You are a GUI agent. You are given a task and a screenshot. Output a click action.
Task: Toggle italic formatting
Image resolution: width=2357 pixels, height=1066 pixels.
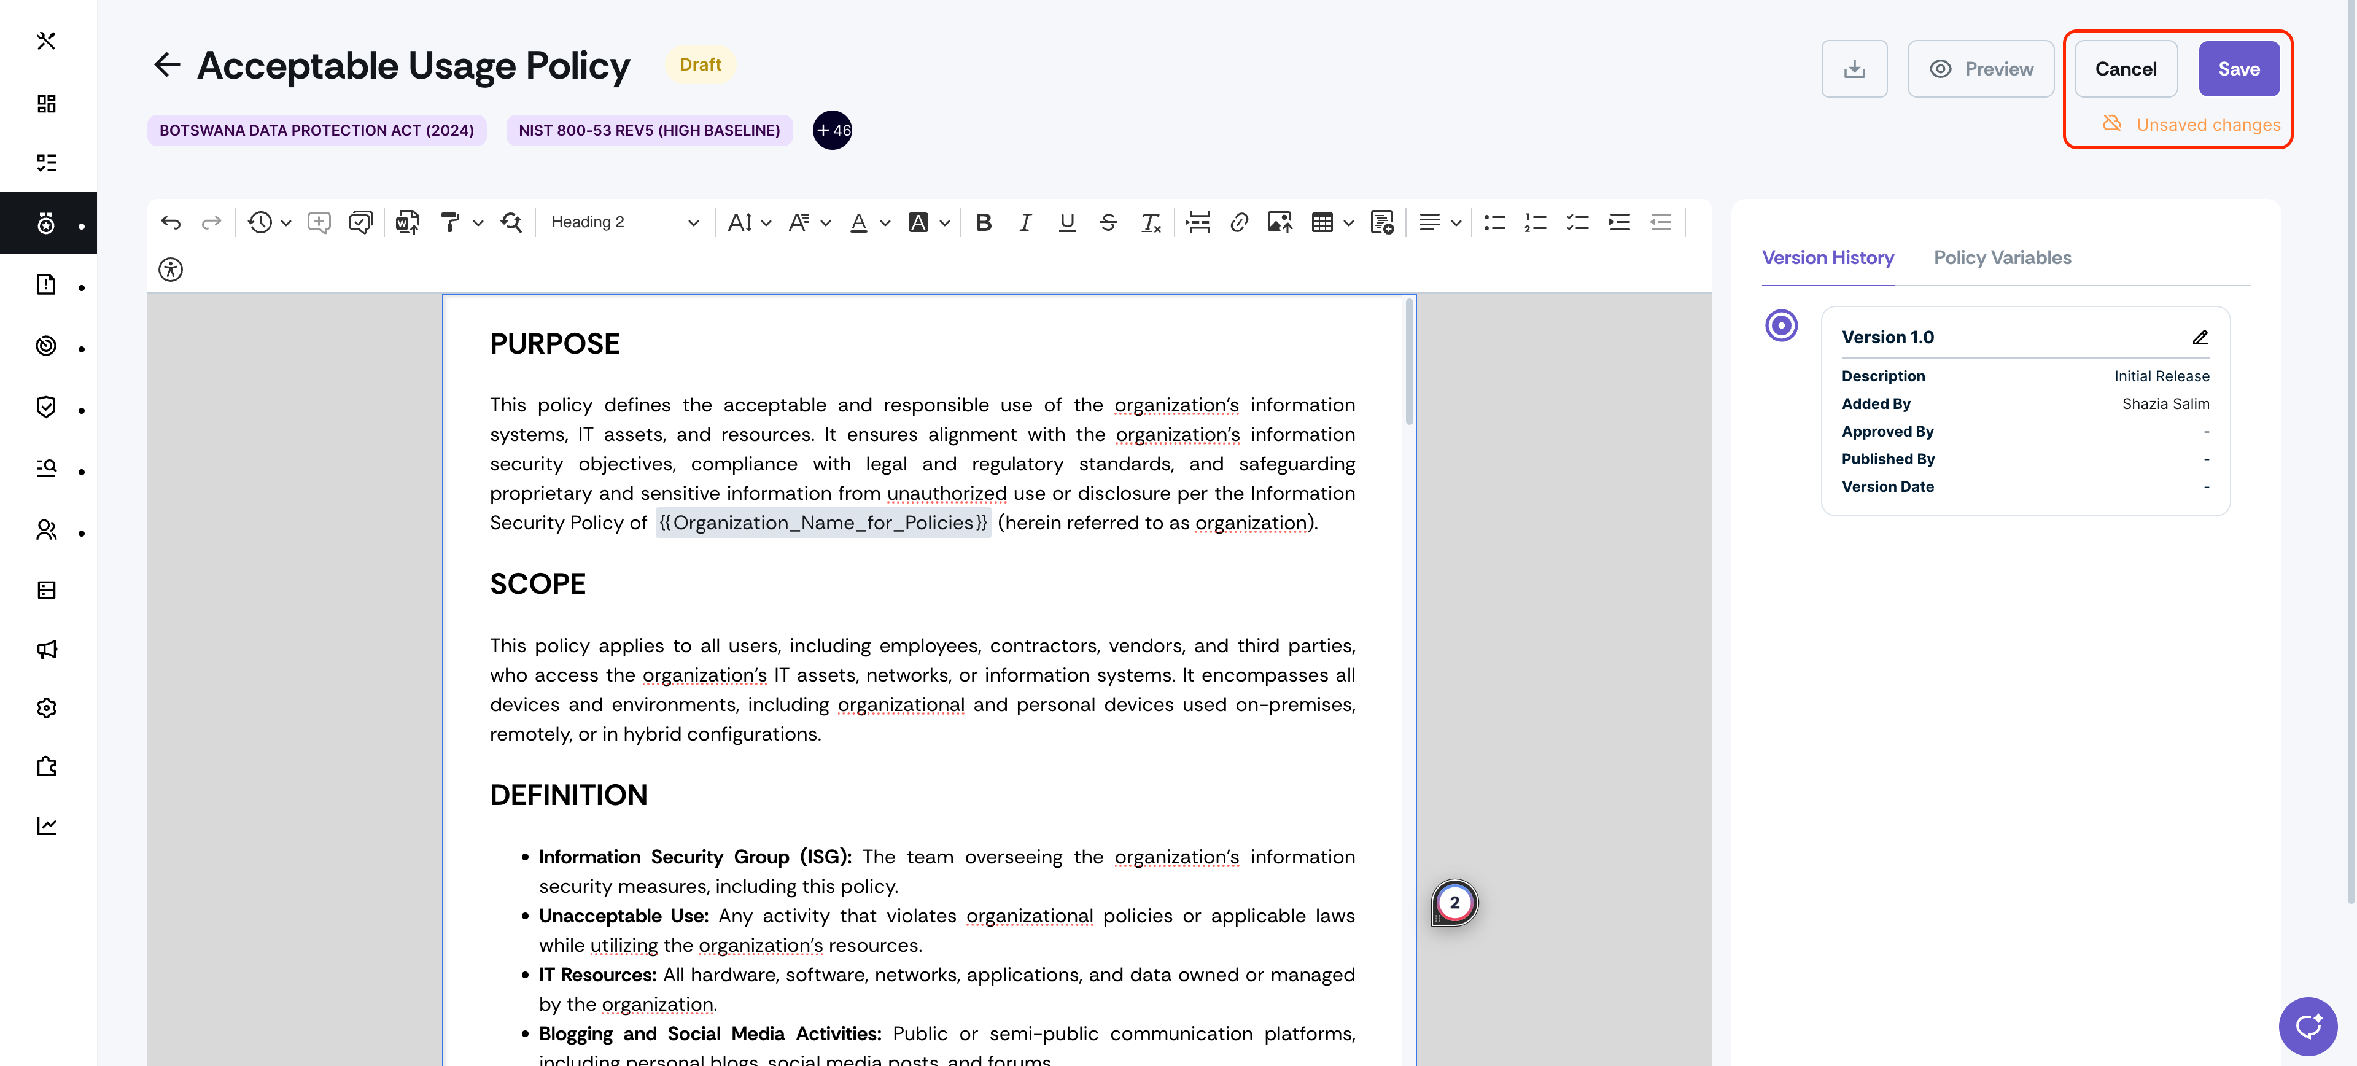click(1025, 222)
